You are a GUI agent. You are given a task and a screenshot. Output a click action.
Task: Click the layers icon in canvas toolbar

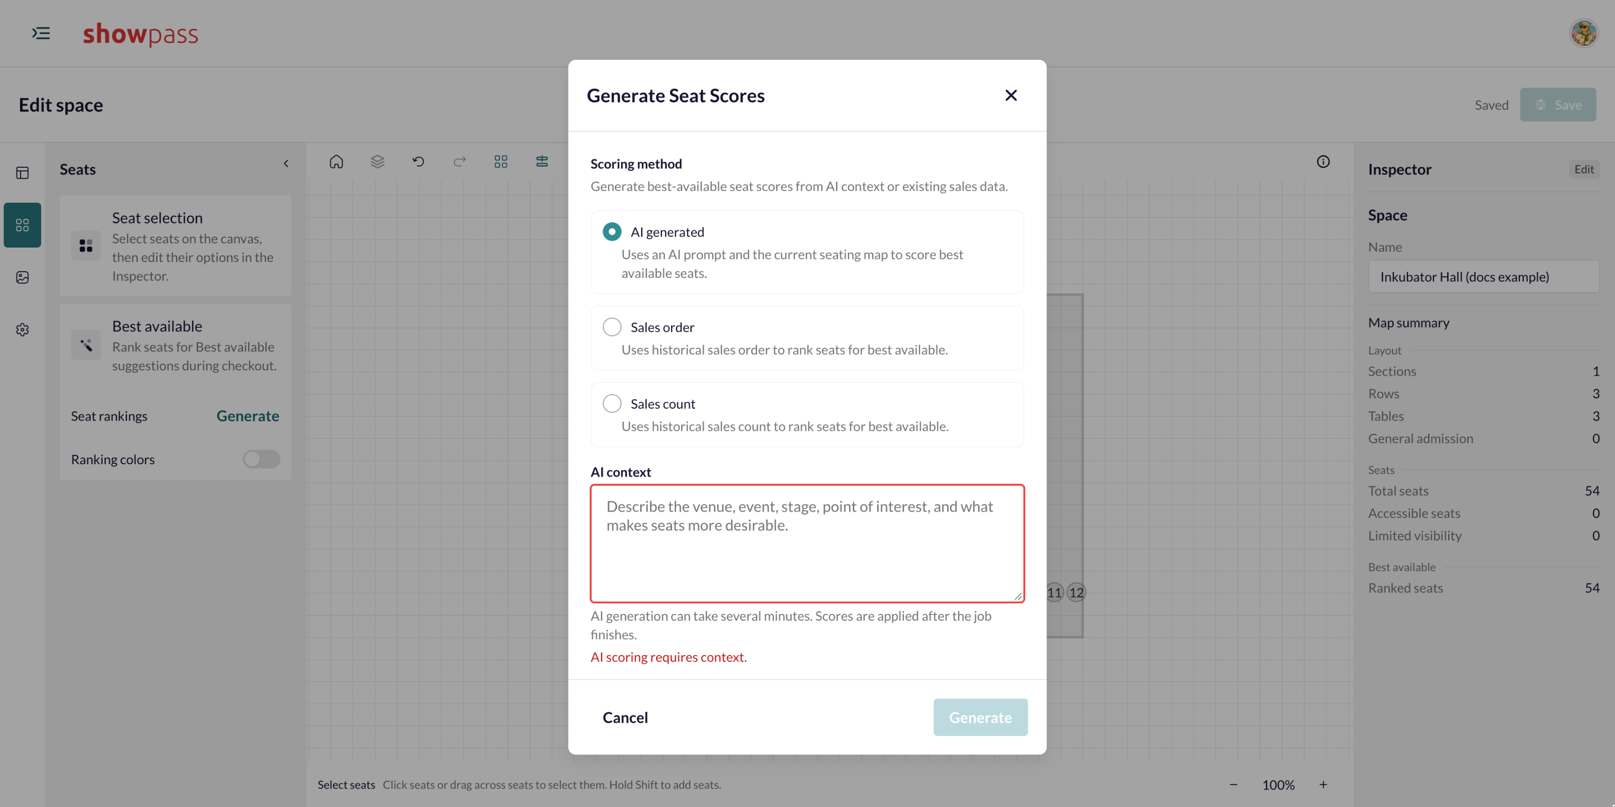[377, 162]
